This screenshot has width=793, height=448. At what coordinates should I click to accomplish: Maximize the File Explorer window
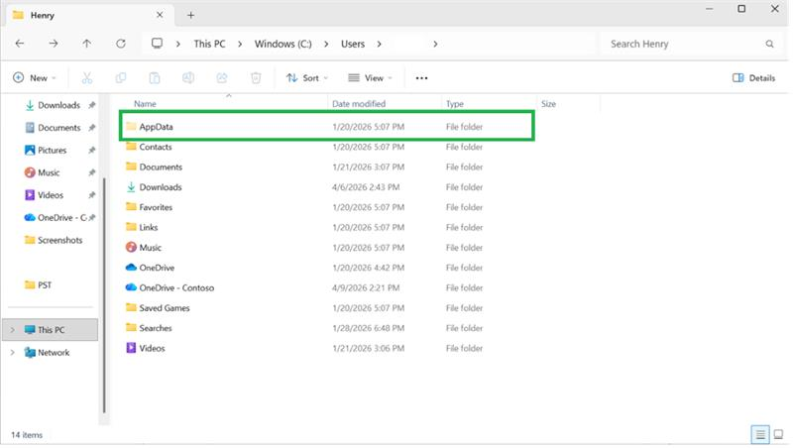(740, 9)
